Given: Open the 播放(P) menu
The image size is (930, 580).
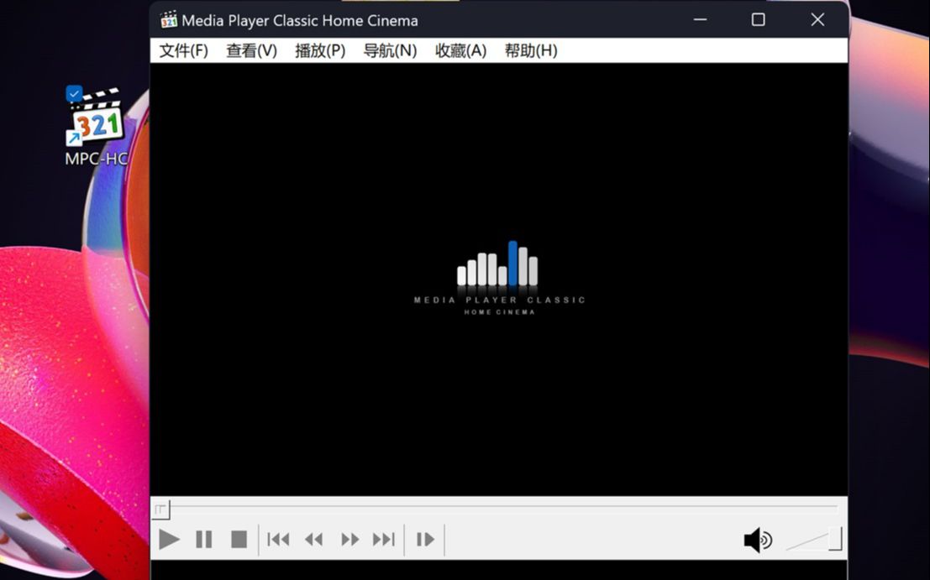Looking at the screenshot, I should tap(320, 51).
